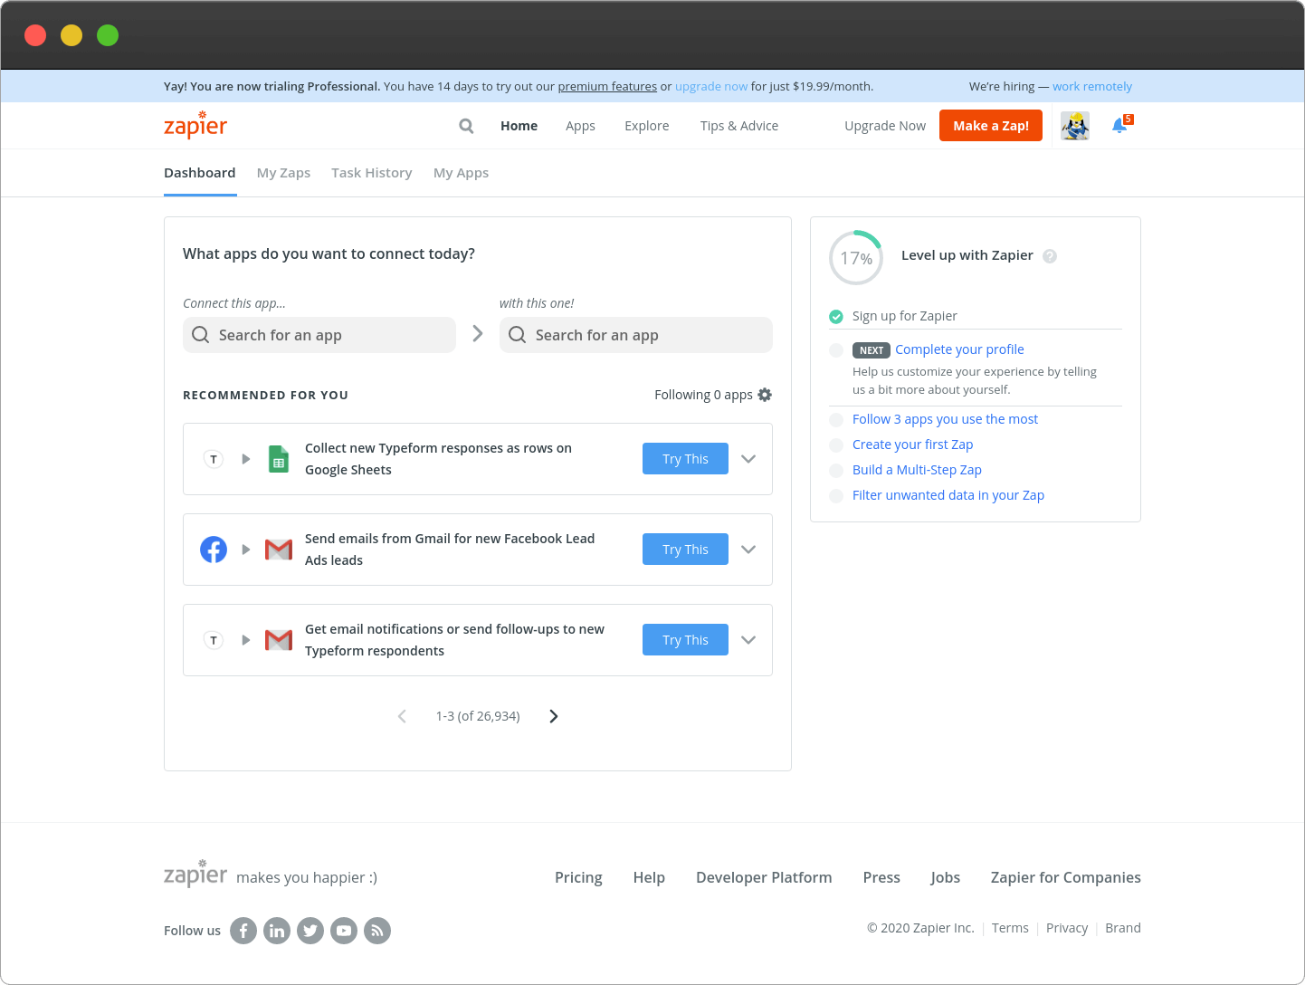Try the Typeform respondents email Zap

(685, 640)
